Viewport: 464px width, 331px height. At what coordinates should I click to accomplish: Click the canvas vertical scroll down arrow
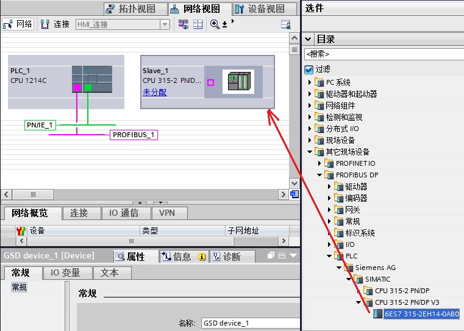294,183
